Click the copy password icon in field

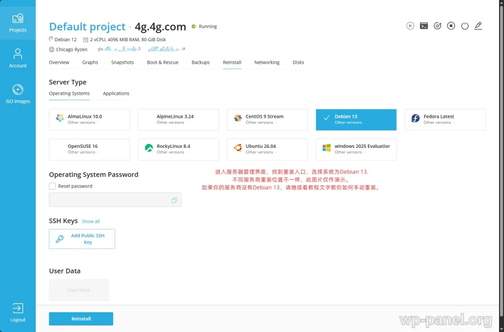(x=174, y=200)
